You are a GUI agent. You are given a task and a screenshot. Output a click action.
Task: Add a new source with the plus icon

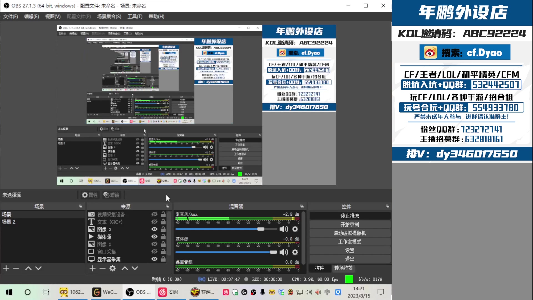pyautogui.click(x=92, y=268)
